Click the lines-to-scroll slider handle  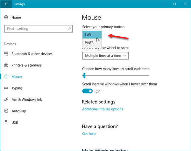click(x=84, y=75)
